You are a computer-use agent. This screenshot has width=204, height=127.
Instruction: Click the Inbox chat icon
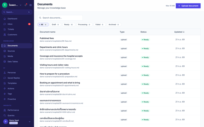tap(5, 24)
